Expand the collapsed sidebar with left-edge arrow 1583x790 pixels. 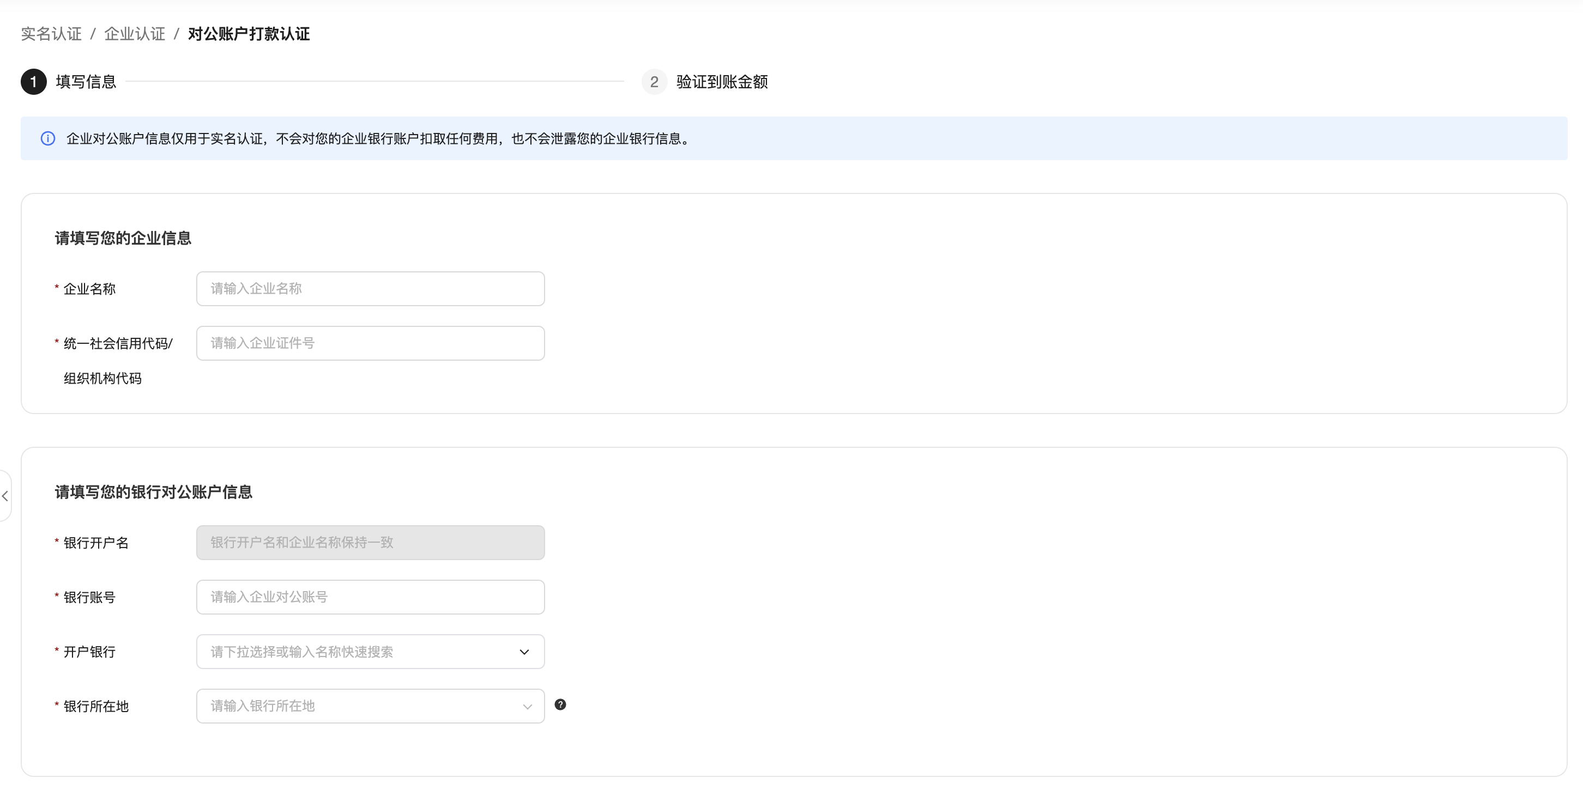(x=5, y=496)
